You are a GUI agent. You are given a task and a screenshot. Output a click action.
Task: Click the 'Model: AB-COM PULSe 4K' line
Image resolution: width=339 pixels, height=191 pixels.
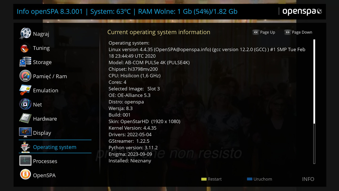click(149, 63)
